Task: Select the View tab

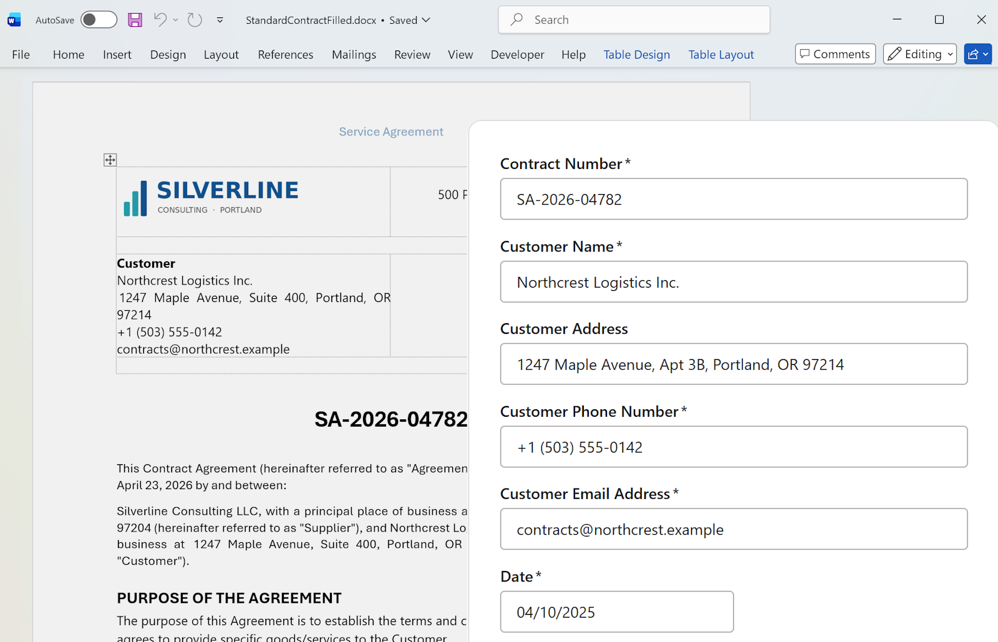Action: pos(460,55)
